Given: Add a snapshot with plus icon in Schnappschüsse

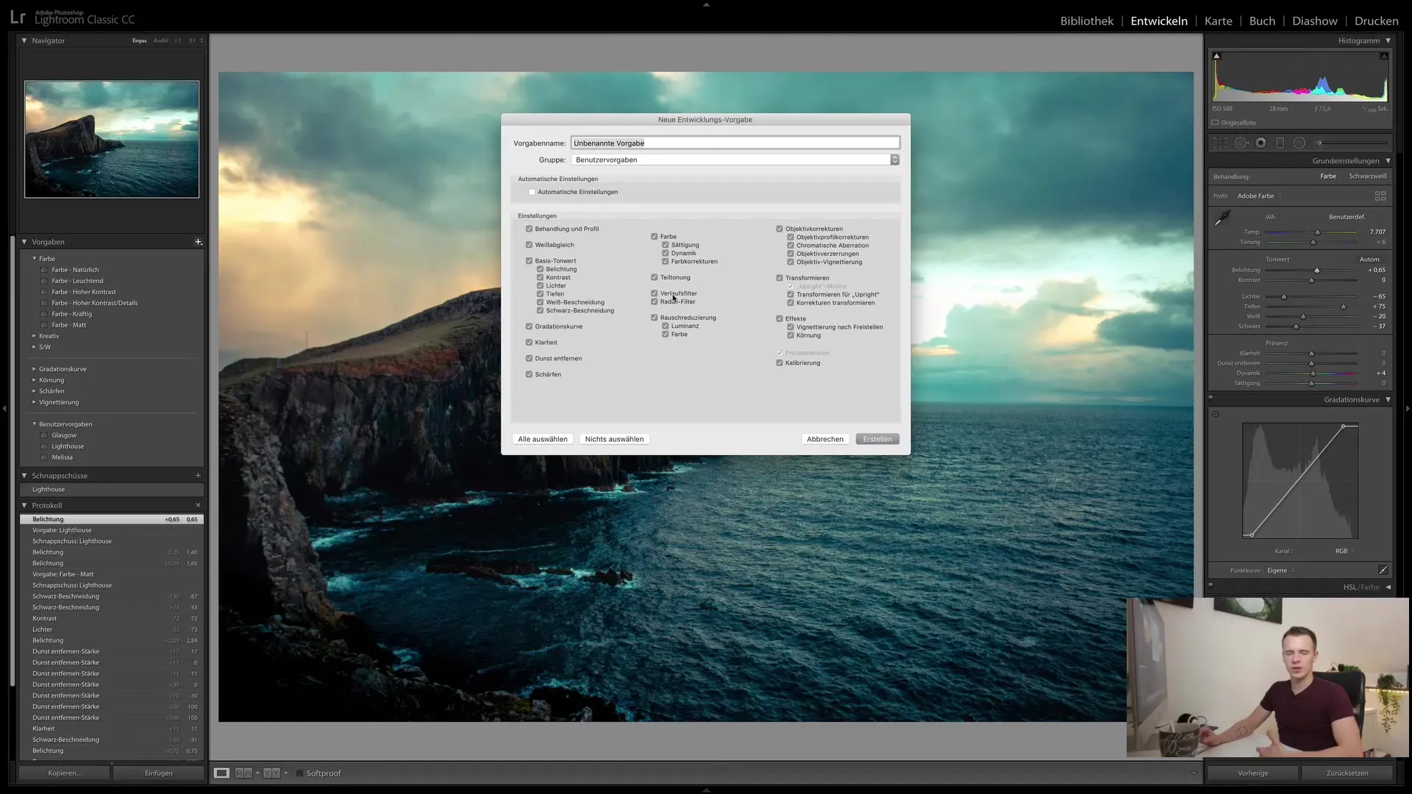Looking at the screenshot, I should 198,476.
